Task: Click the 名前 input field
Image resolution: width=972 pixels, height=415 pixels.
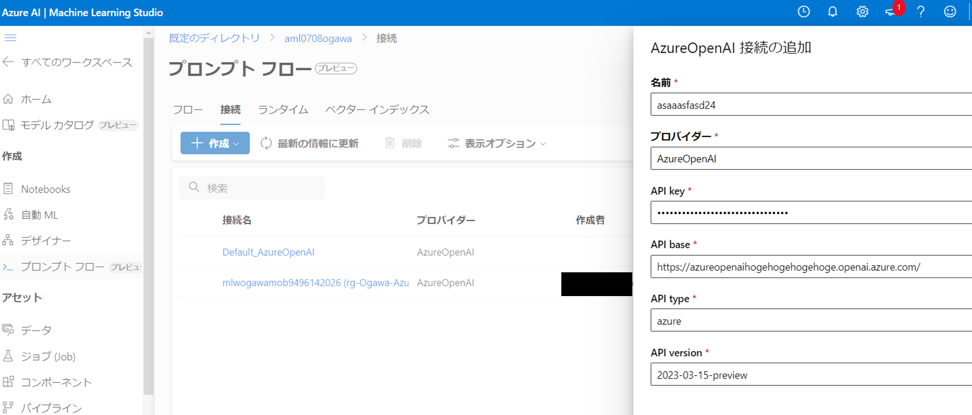Action: [x=811, y=104]
